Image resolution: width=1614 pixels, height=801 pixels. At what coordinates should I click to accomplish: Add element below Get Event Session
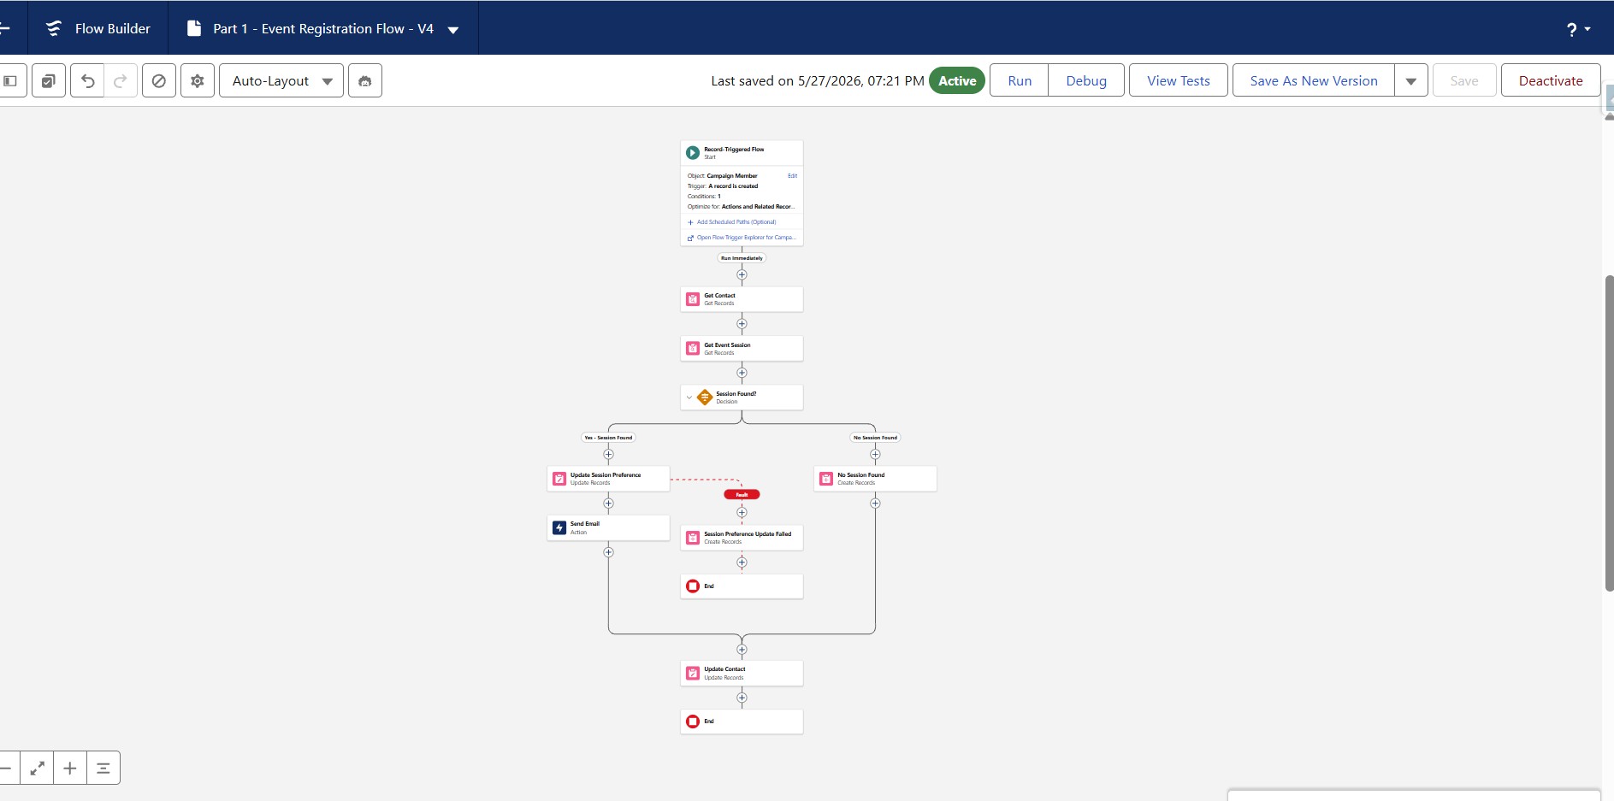tap(742, 373)
